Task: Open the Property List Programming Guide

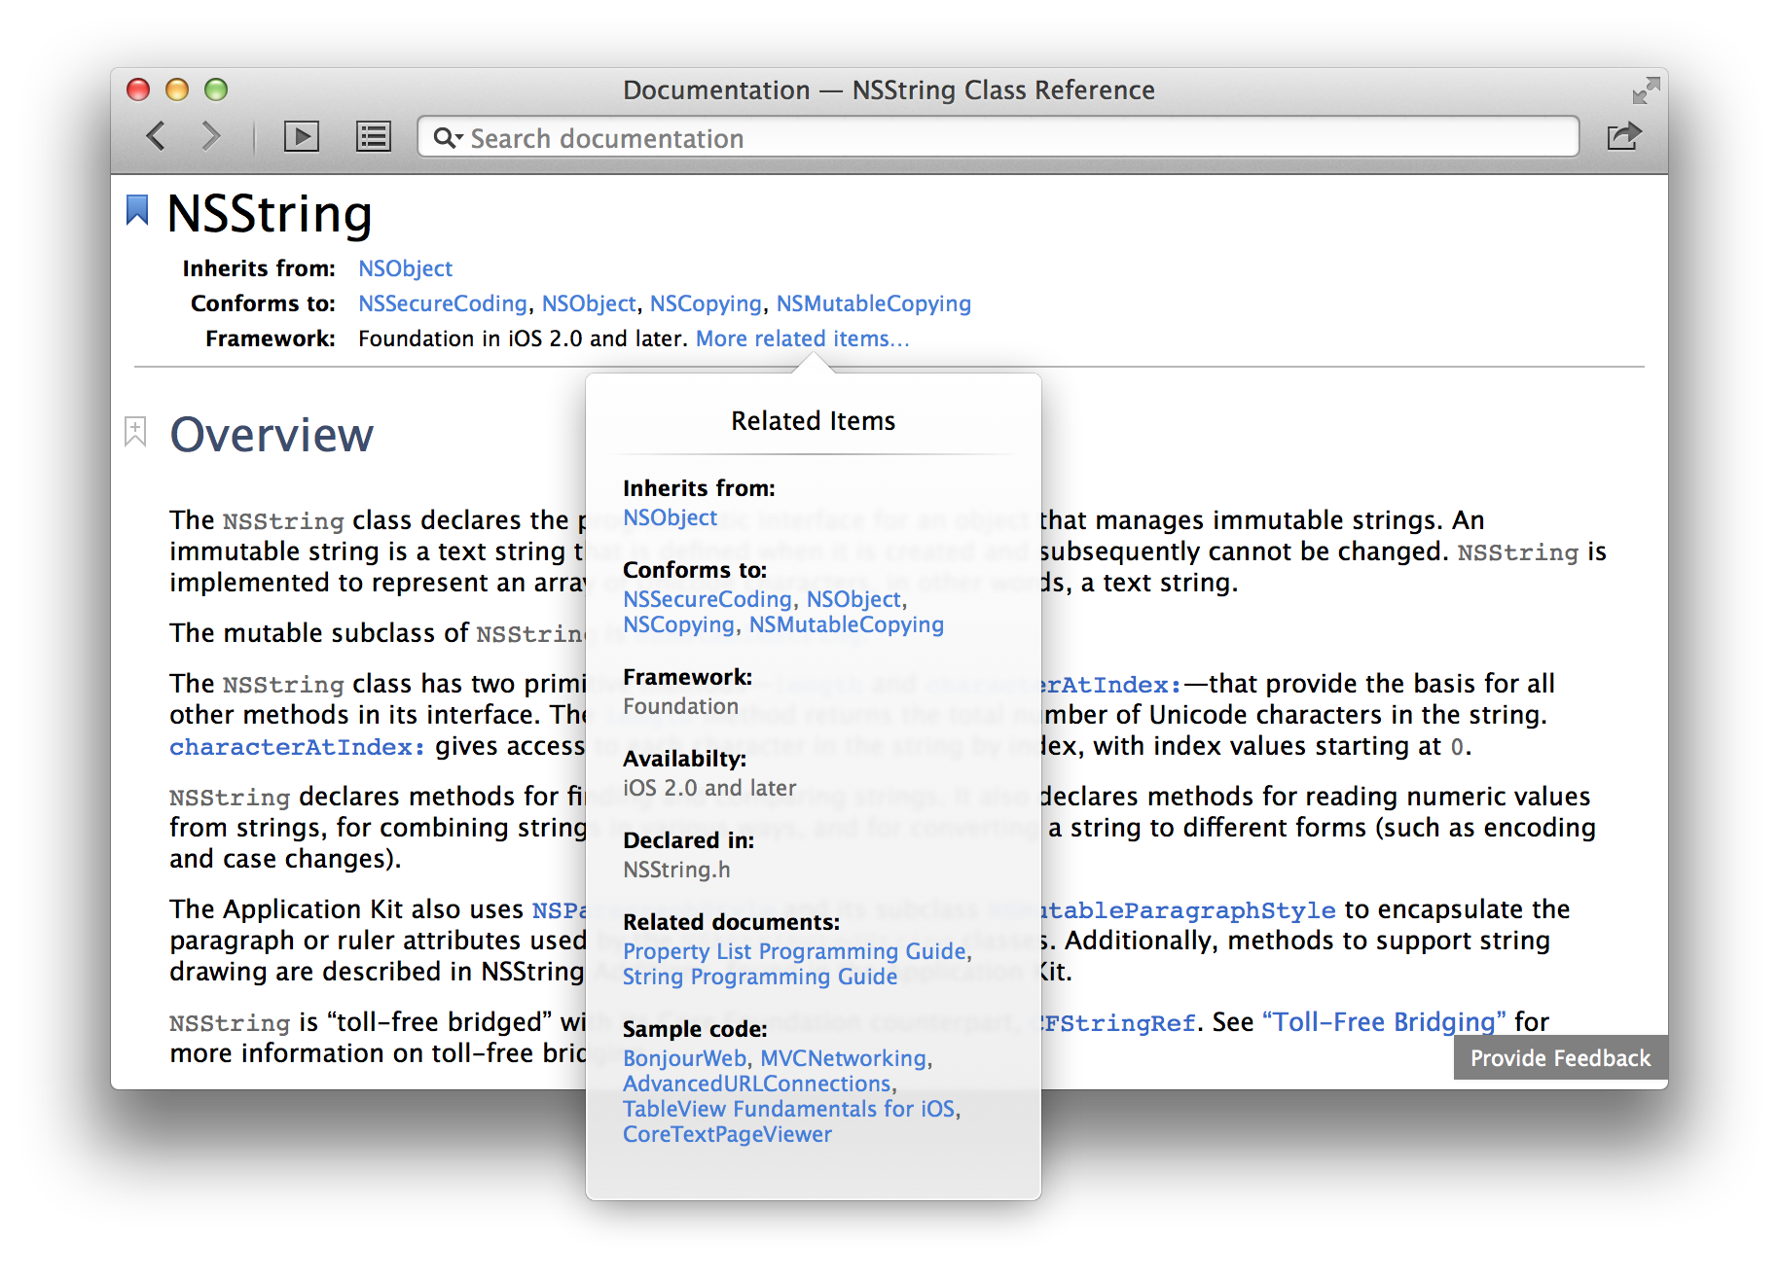Action: point(794,951)
